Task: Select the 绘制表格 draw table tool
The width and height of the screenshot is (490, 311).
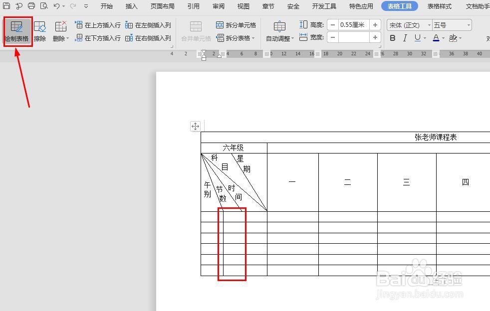Action: point(17,31)
